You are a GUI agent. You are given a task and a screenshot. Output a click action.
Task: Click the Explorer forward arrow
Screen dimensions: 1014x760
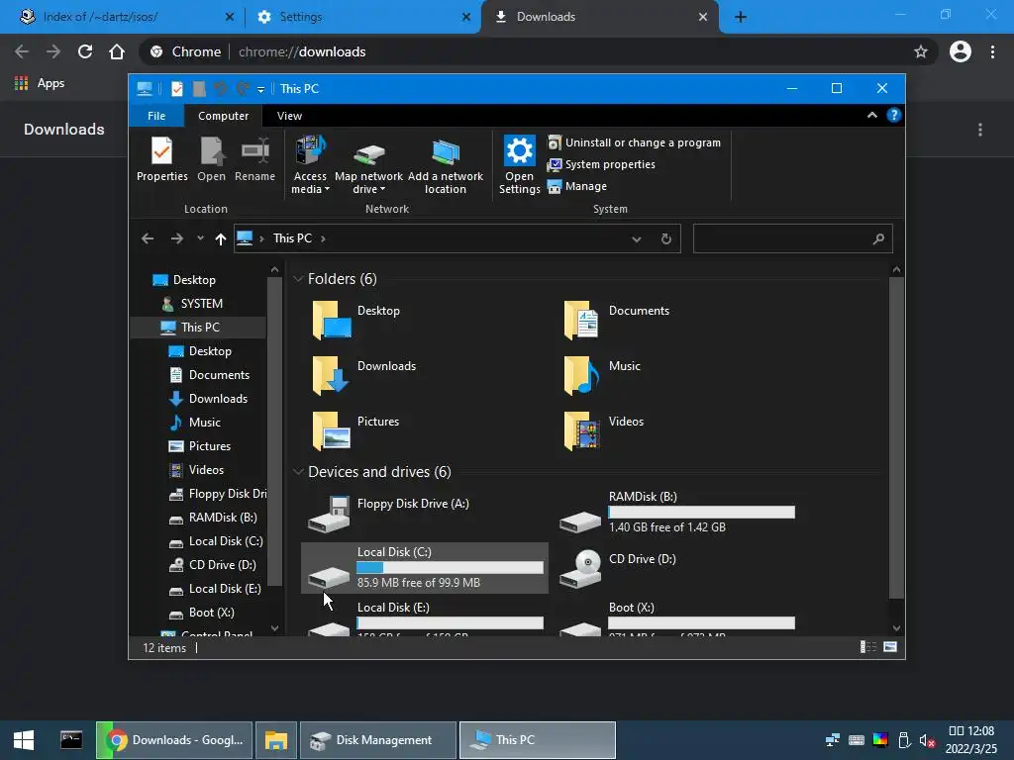[176, 238]
